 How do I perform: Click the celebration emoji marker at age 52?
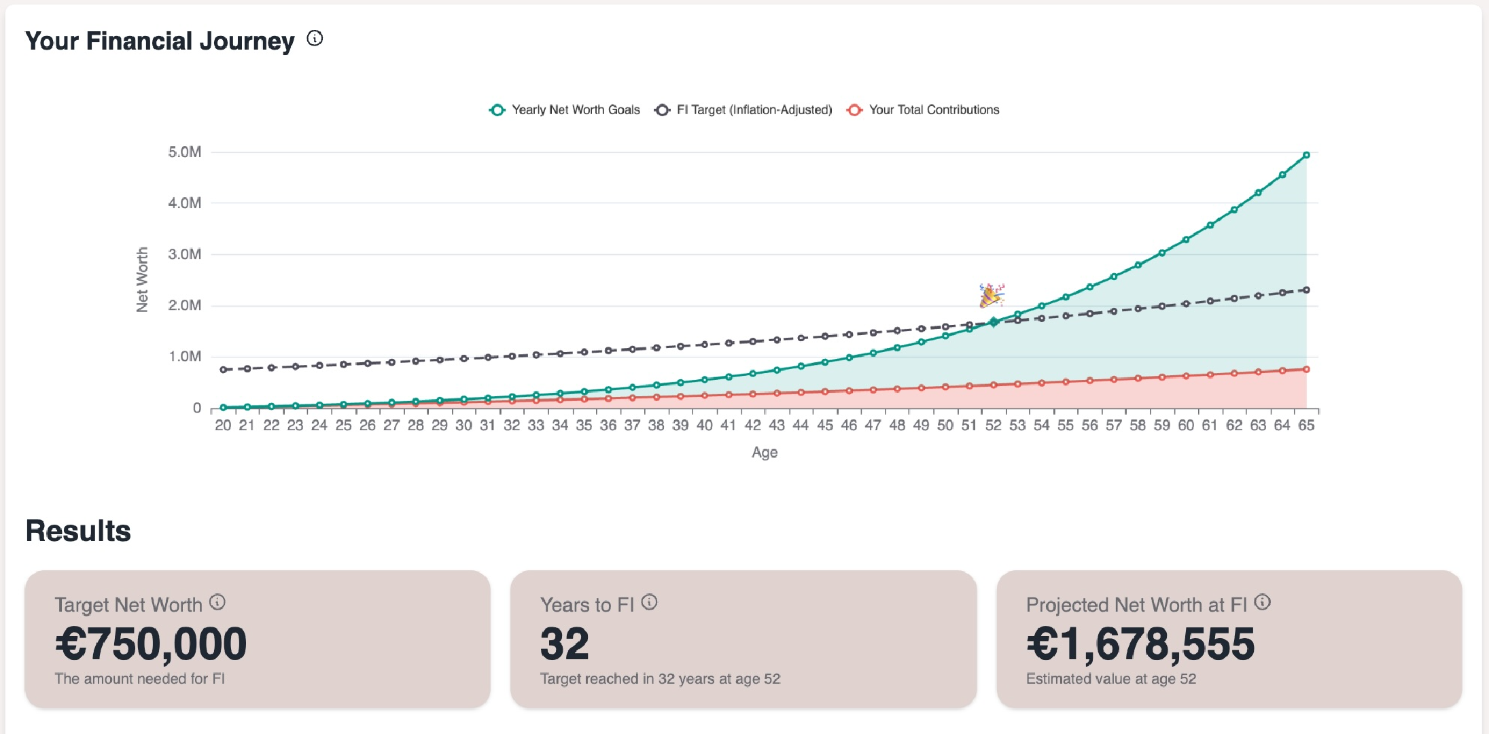pos(994,294)
